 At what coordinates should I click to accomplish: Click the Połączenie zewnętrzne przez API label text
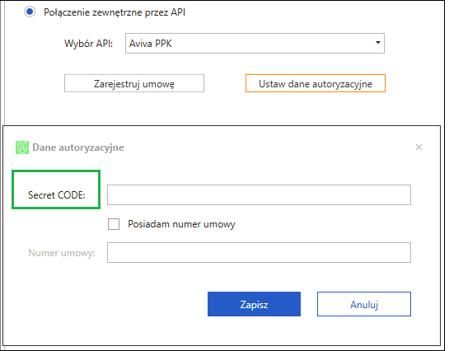pos(115,12)
